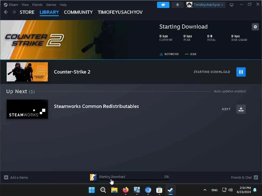Click the Steam logo in title bar
The image size is (262, 196).
point(6,5)
